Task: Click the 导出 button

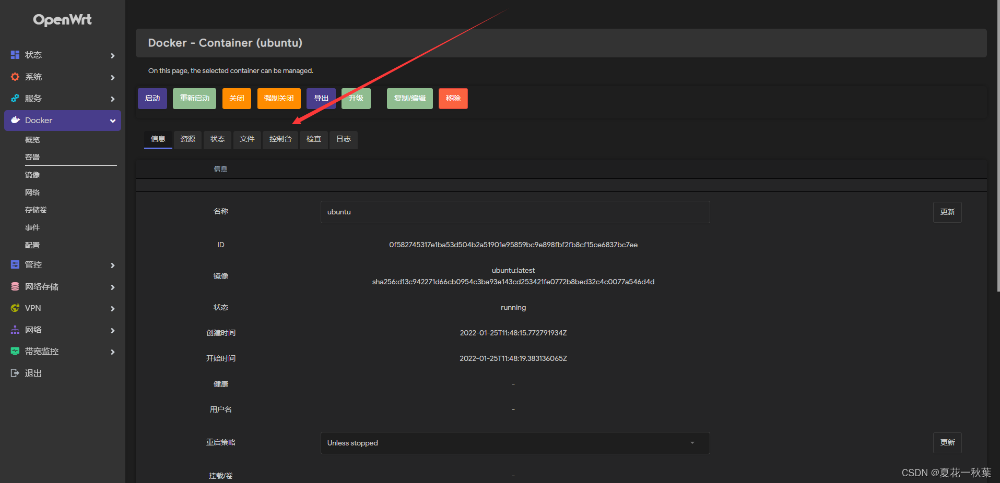Action: pyautogui.click(x=321, y=98)
